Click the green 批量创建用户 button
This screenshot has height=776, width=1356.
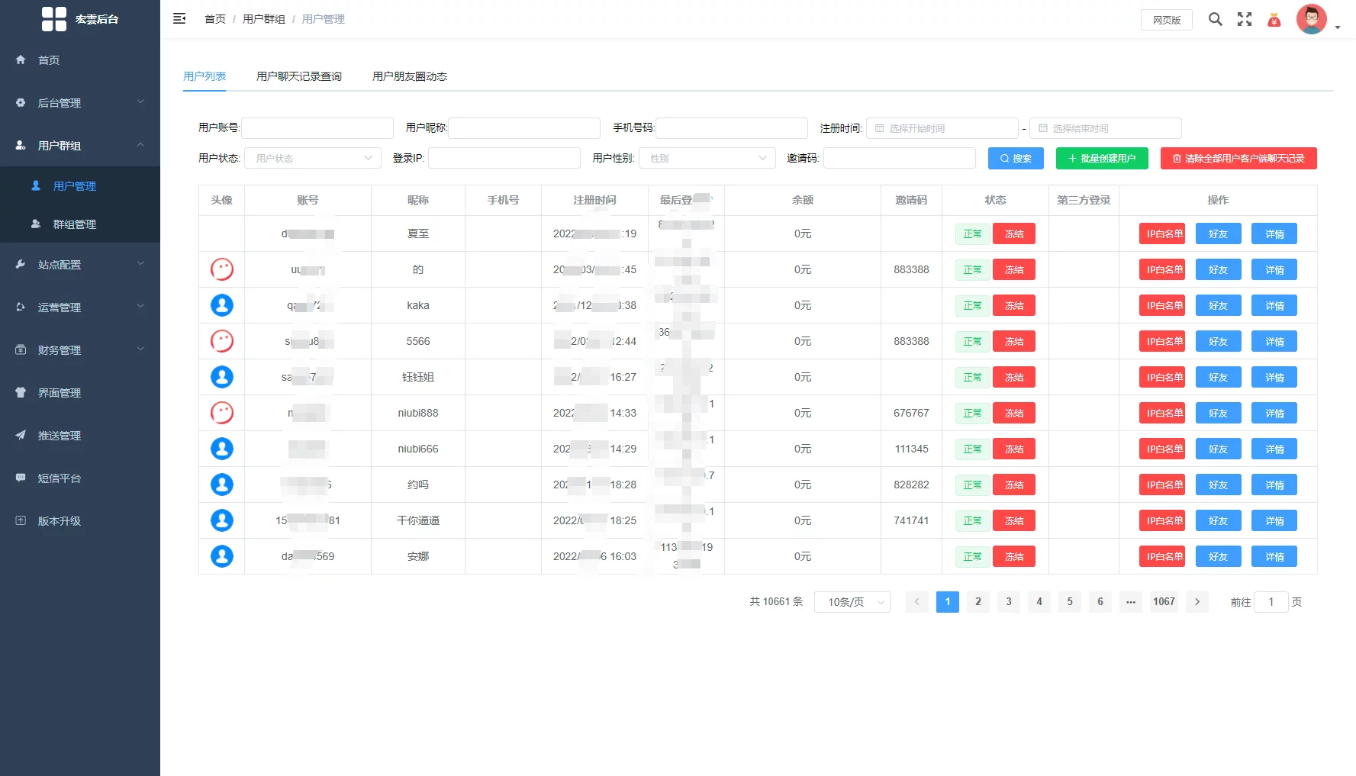click(x=1101, y=158)
